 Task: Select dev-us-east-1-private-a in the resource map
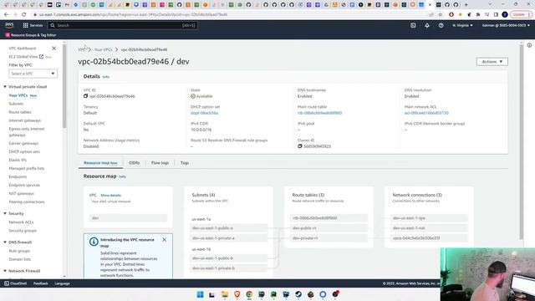228,237
